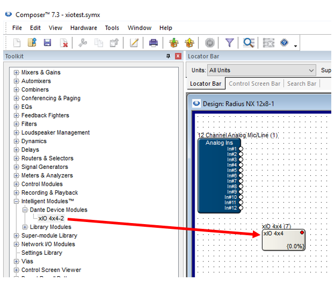The width and height of the screenshot is (336, 282).
Task: Select Routers & Selectors tree item
Action: click(x=47, y=158)
